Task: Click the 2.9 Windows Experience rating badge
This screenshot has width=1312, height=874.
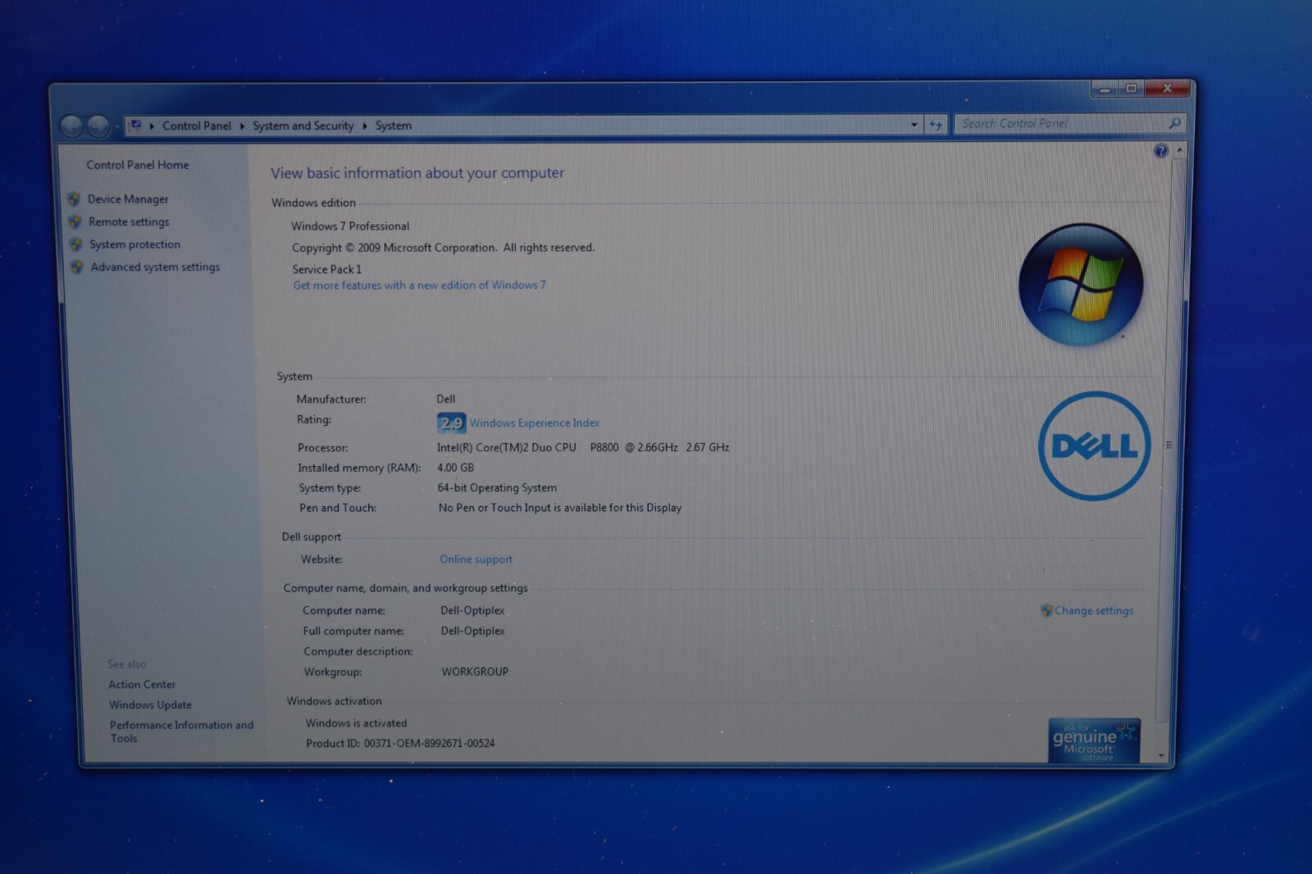Action: click(x=451, y=423)
